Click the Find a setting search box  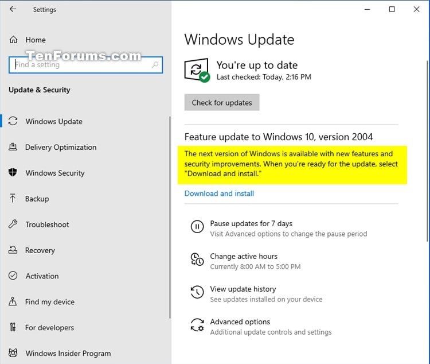pos(85,65)
